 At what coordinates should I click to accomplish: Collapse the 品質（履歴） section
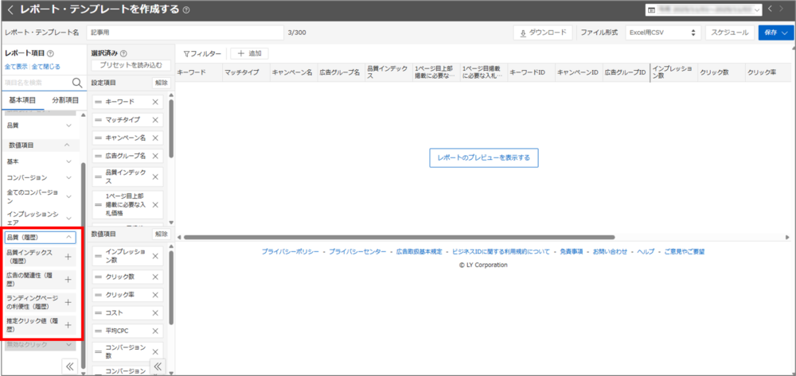click(x=69, y=237)
